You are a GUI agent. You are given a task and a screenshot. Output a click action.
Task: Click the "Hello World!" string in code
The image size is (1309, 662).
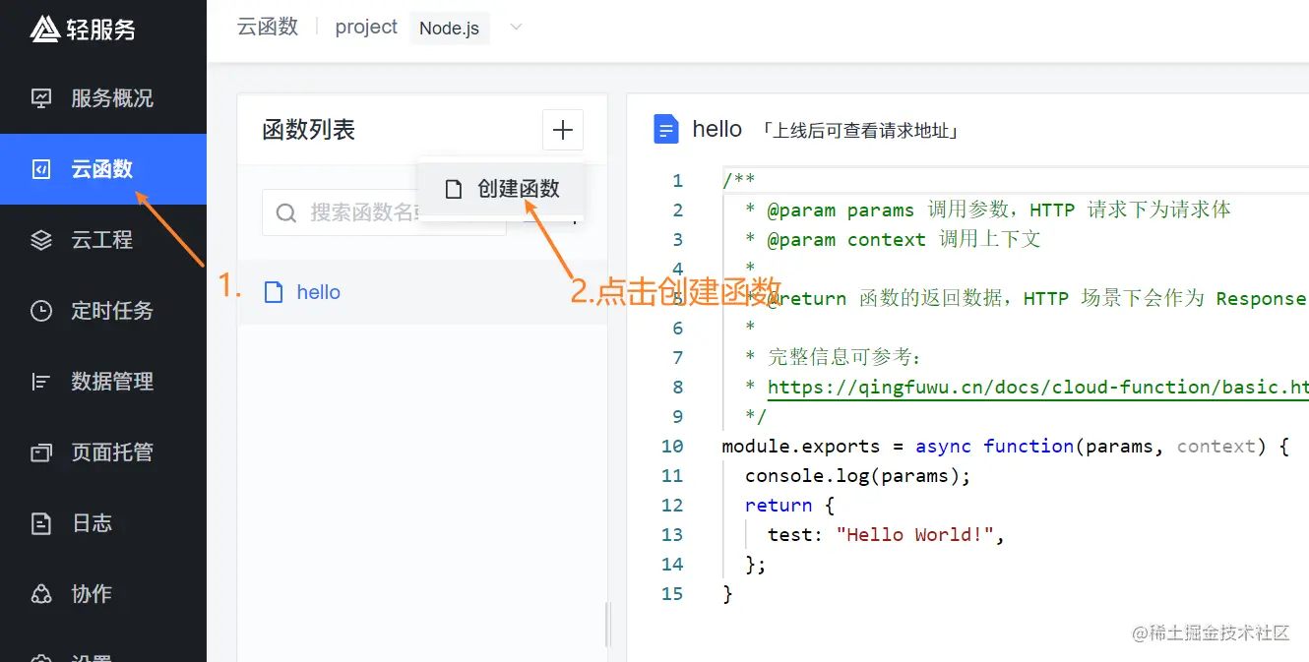[x=914, y=534]
